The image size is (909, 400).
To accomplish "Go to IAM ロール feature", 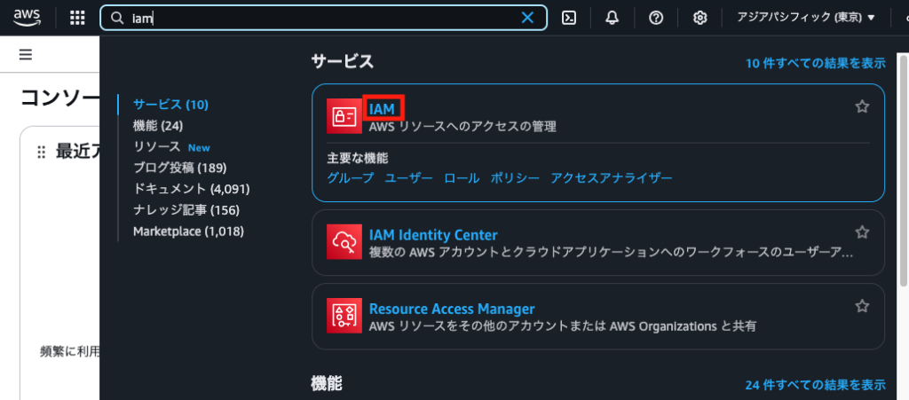I will pos(462,177).
